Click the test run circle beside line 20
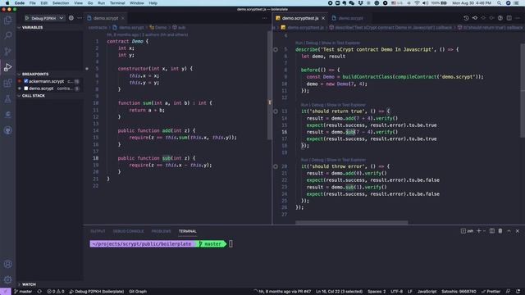525x295 pixels. (x=276, y=166)
